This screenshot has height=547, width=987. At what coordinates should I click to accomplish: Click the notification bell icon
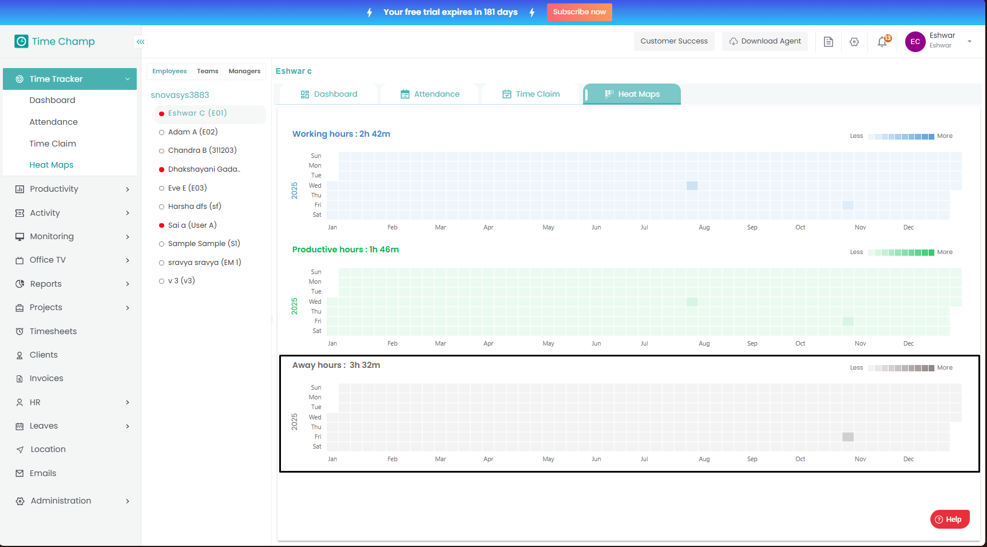882,42
